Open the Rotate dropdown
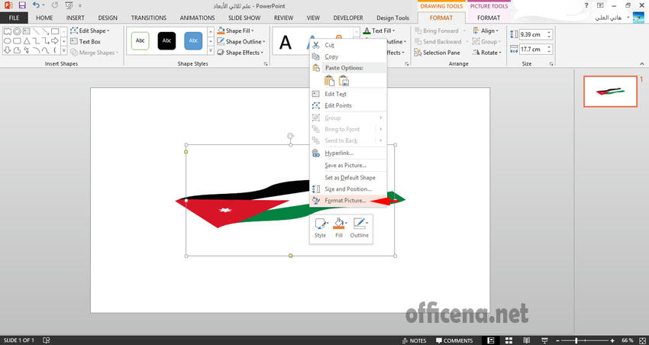649x345 pixels. click(x=487, y=53)
